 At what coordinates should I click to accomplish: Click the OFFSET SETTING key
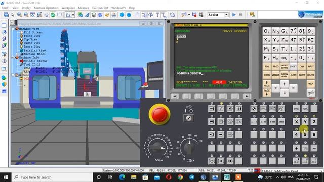coord(285,67)
